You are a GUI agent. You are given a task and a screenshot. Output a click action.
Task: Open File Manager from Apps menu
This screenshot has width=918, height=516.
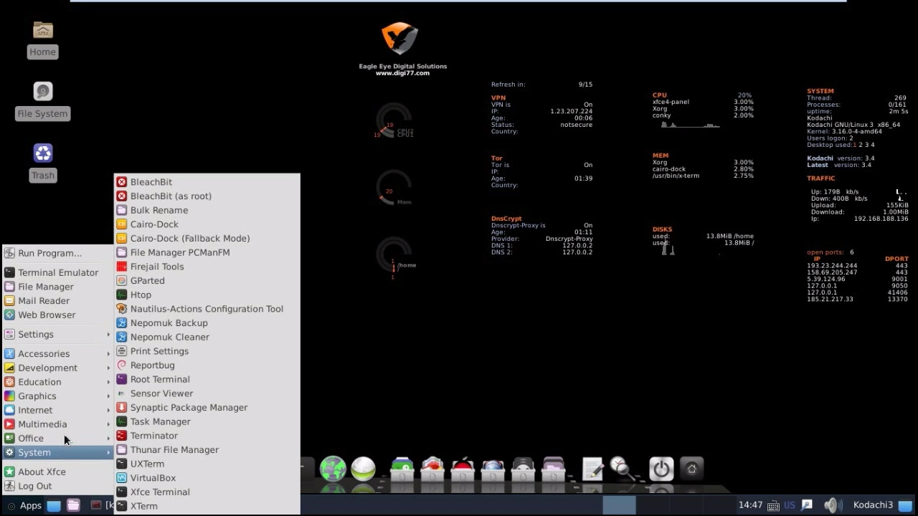58,287
